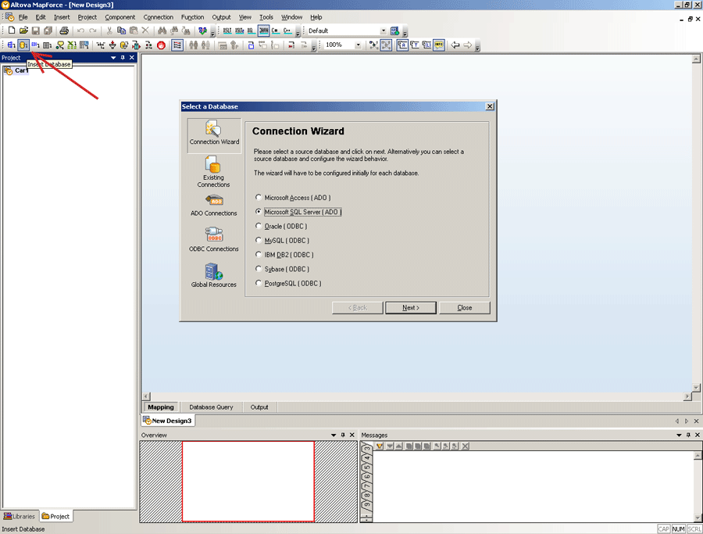Image resolution: width=703 pixels, height=534 pixels.
Task: Click Insert XML Schema/File toolbar icon
Action: [x=11, y=45]
